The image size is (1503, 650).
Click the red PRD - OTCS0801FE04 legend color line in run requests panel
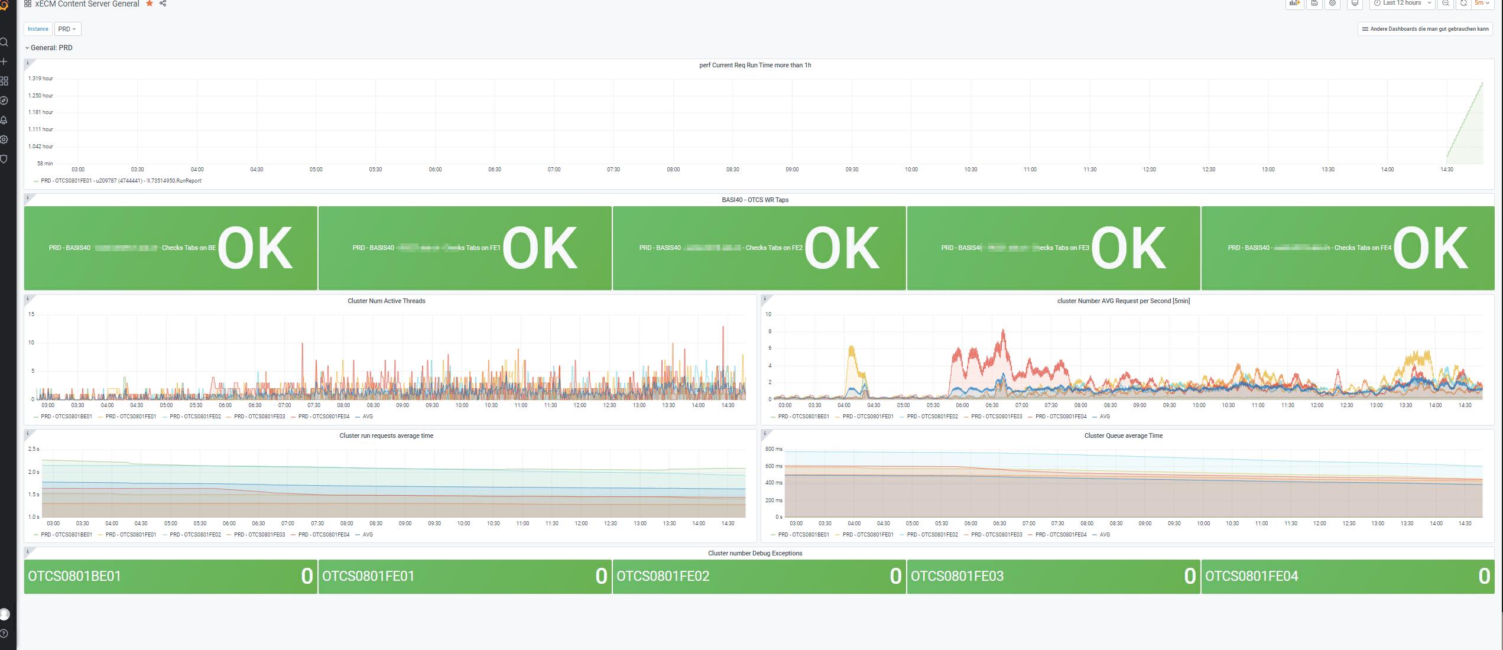click(294, 535)
